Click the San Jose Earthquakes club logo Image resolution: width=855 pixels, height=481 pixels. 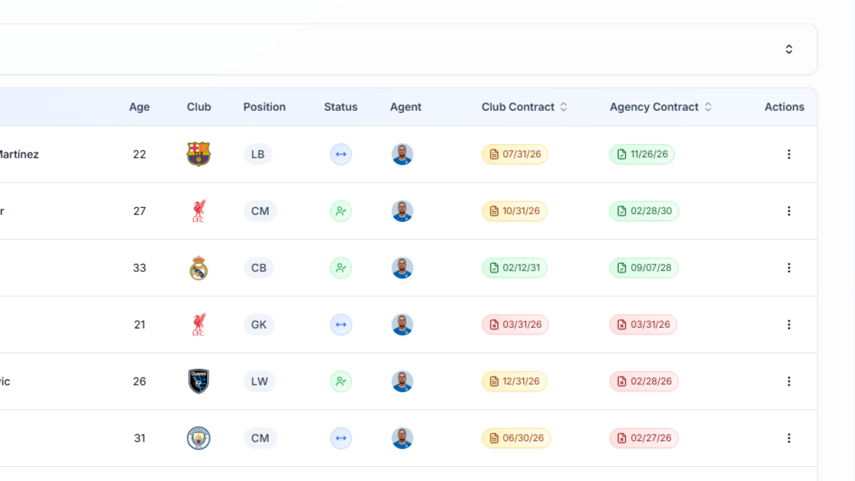[x=199, y=381]
